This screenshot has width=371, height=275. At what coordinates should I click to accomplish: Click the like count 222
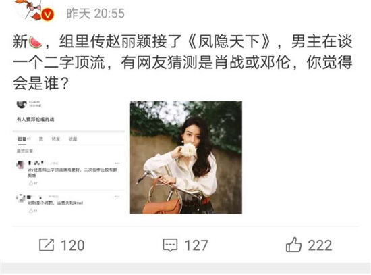(320, 245)
